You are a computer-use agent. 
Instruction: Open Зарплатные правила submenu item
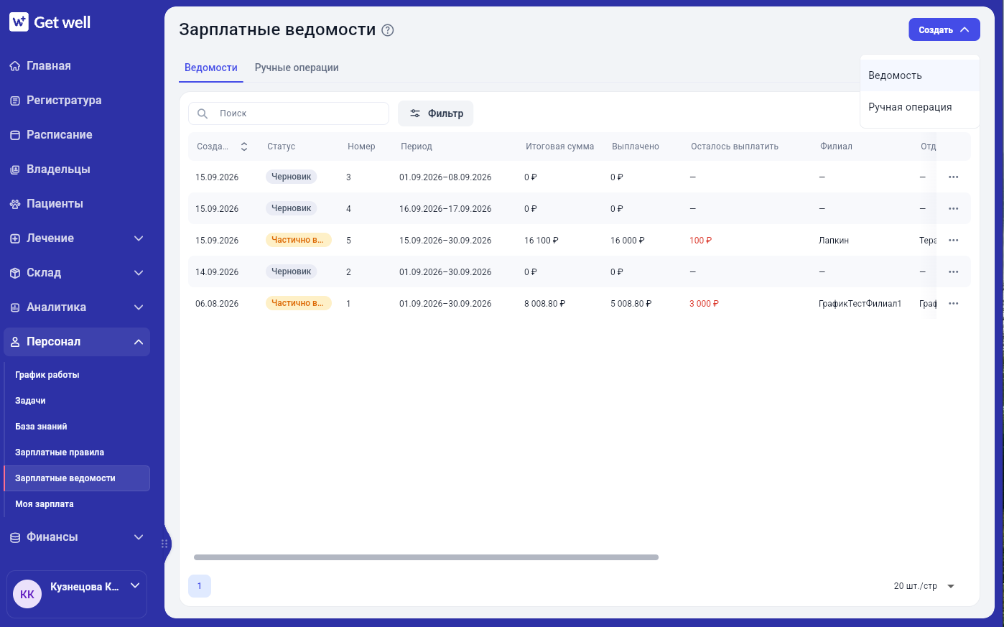pyautogui.click(x=77, y=452)
